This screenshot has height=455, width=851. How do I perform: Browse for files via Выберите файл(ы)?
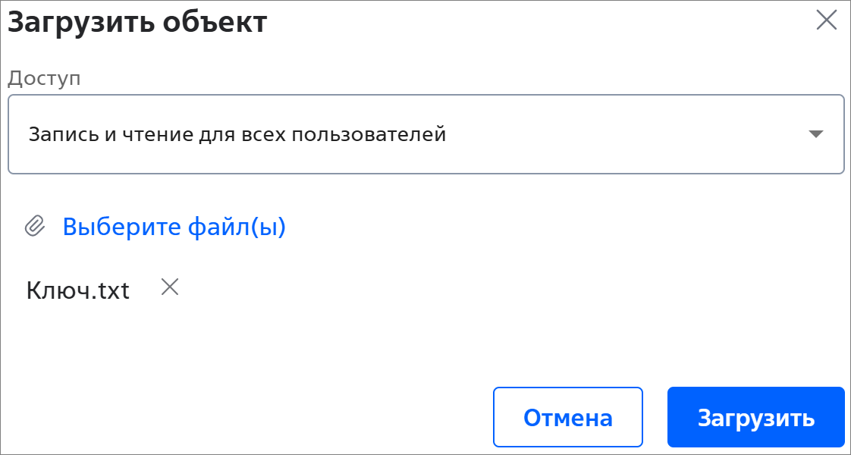click(x=174, y=227)
